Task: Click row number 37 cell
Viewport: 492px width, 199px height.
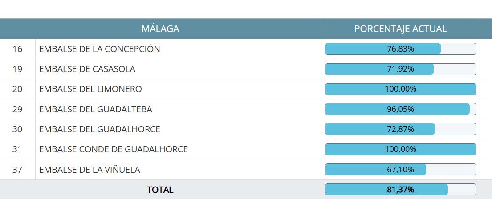Action: pyautogui.click(x=17, y=169)
